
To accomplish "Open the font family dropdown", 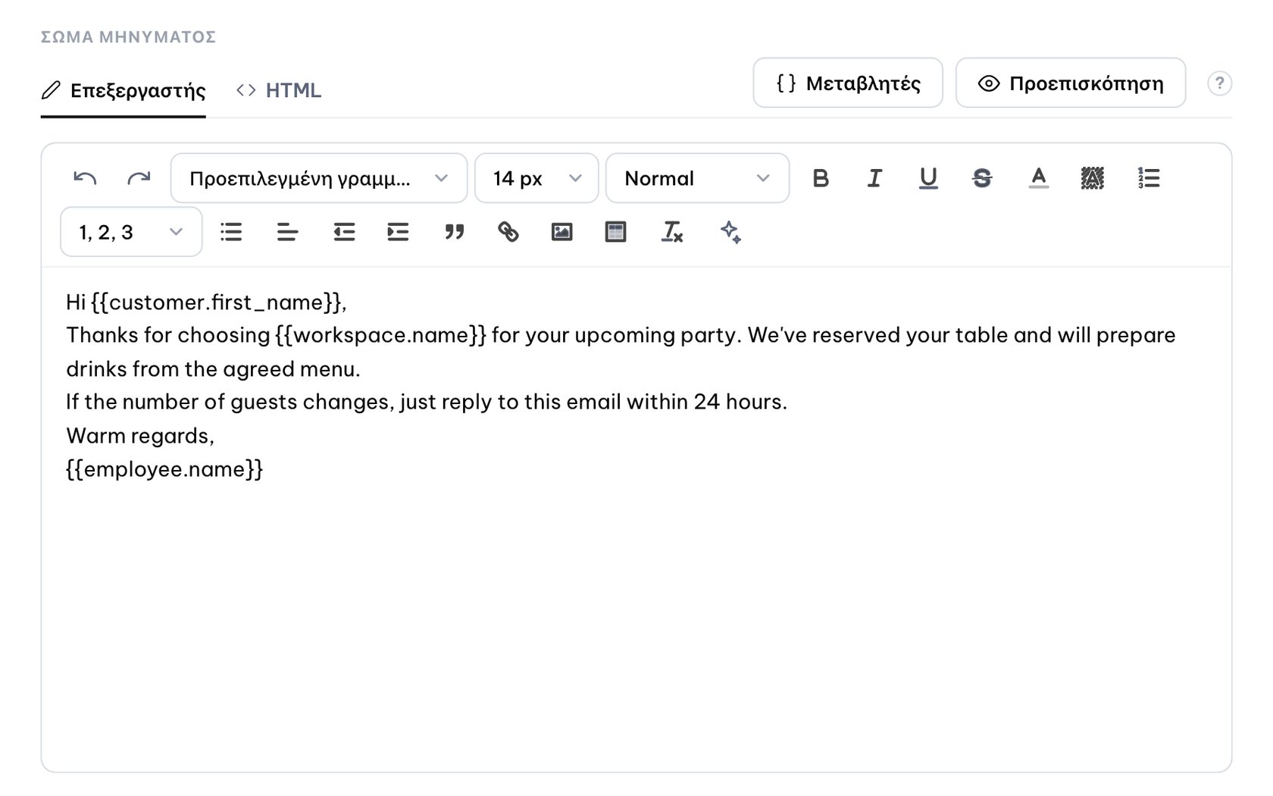I will click(319, 178).
